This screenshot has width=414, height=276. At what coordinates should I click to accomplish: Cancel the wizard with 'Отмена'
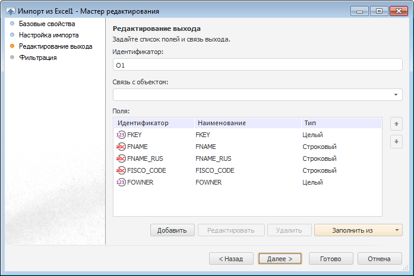pos(379,259)
